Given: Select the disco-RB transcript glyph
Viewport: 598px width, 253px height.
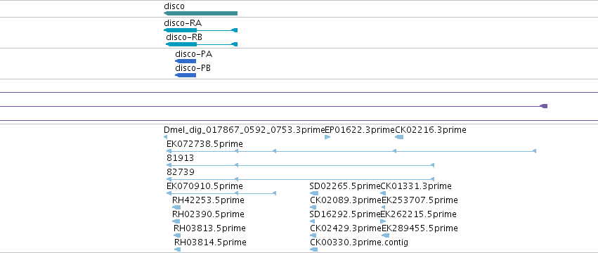Looking at the screenshot, I should pos(202,44).
